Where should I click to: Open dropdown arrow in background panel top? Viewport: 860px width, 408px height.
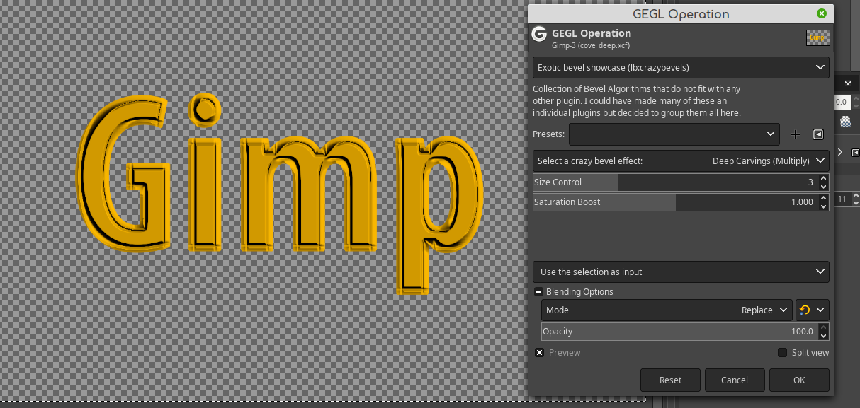point(848,83)
